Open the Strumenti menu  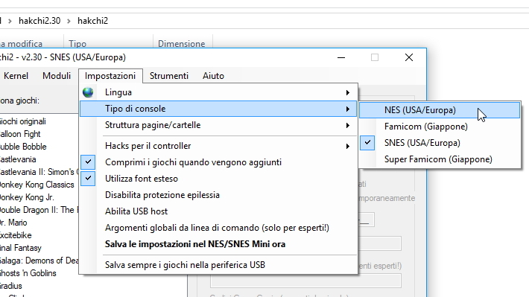point(169,76)
